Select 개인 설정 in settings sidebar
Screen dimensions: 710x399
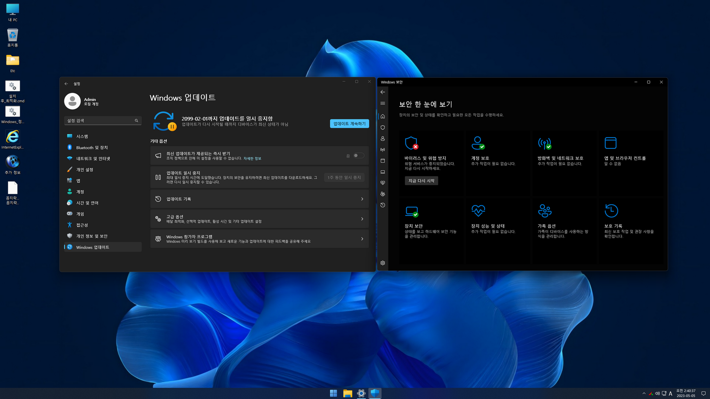tap(103, 170)
